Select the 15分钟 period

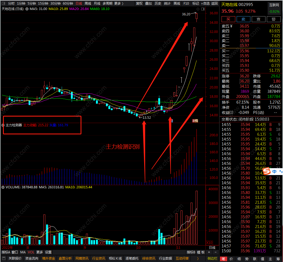point(43,3)
